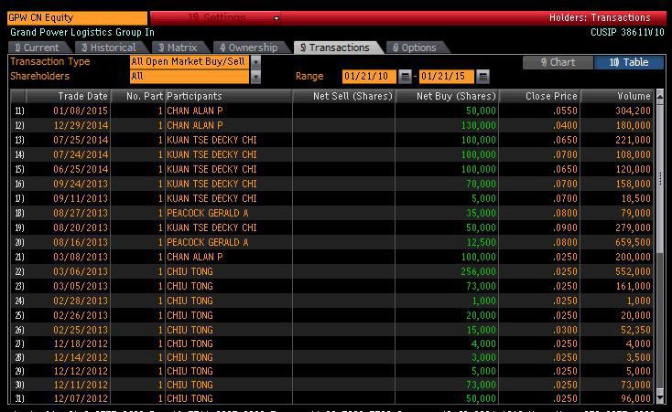This screenshot has width=672, height=412.
Task: Open end date calendar picker icon
Action: [483, 77]
